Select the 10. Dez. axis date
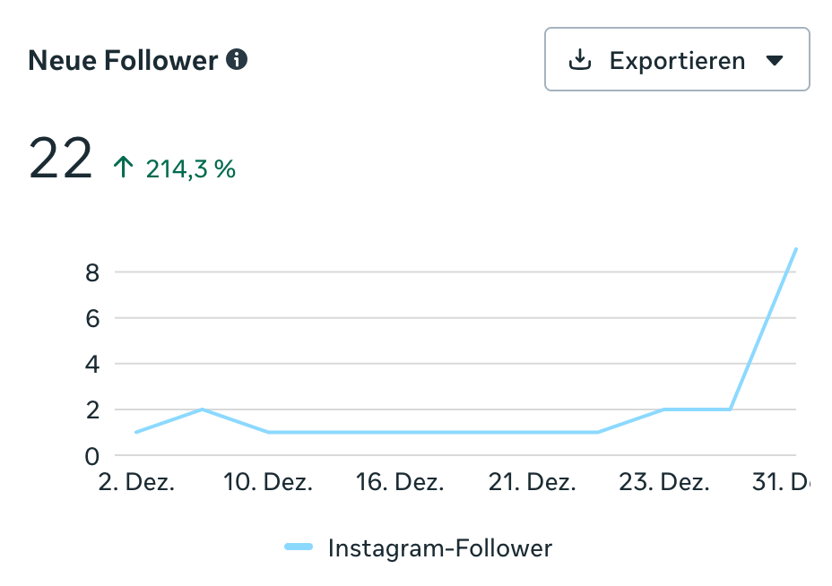This screenshot has width=832, height=586. point(268,482)
